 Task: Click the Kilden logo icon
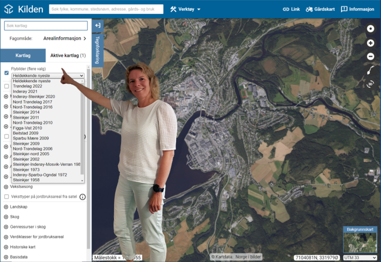[9, 9]
